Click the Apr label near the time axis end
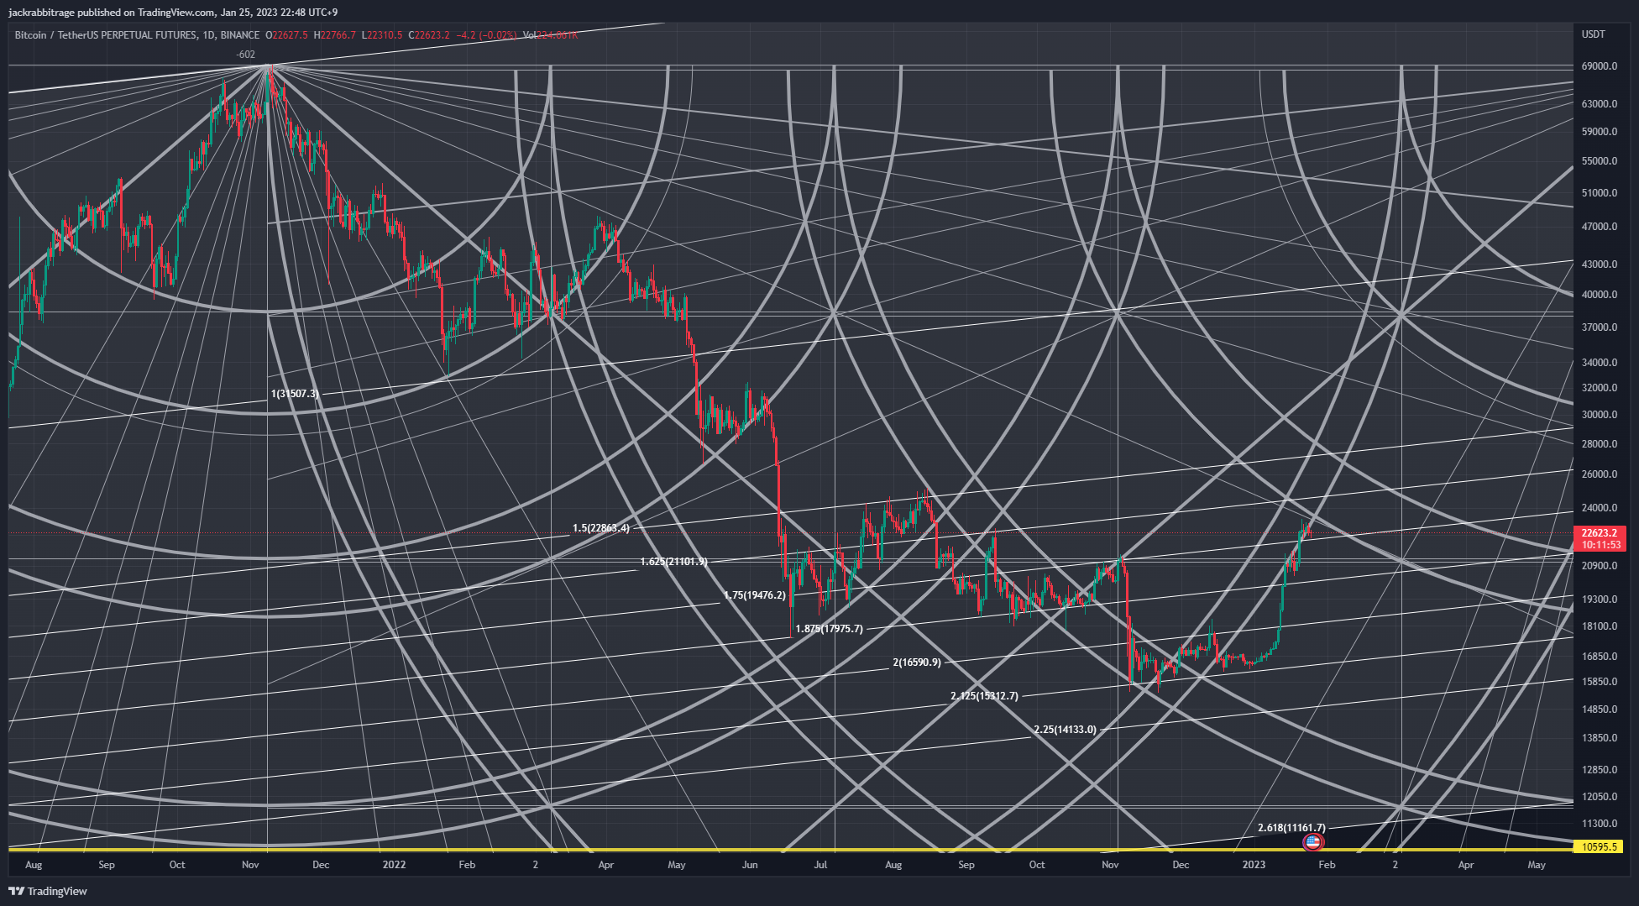 point(1466,865)
